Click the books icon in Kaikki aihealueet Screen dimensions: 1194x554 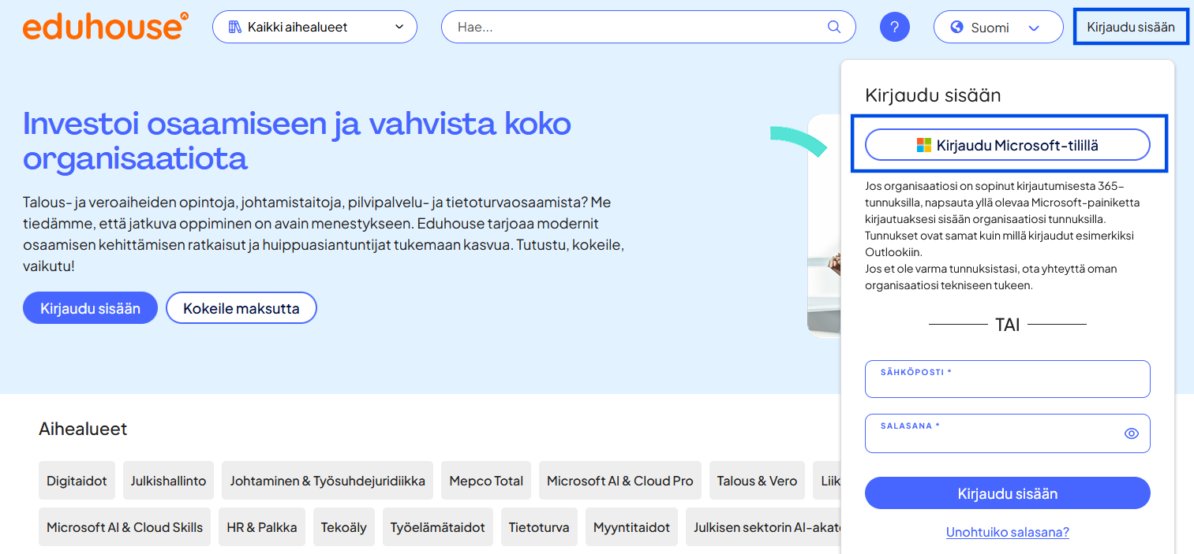coord(234,27)
